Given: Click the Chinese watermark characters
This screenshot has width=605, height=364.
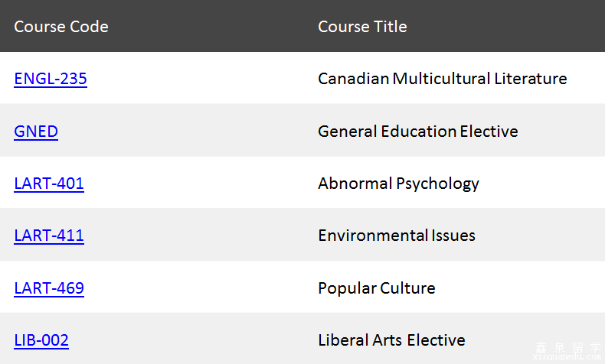Looking at the screenshot, I should (568, 347).
